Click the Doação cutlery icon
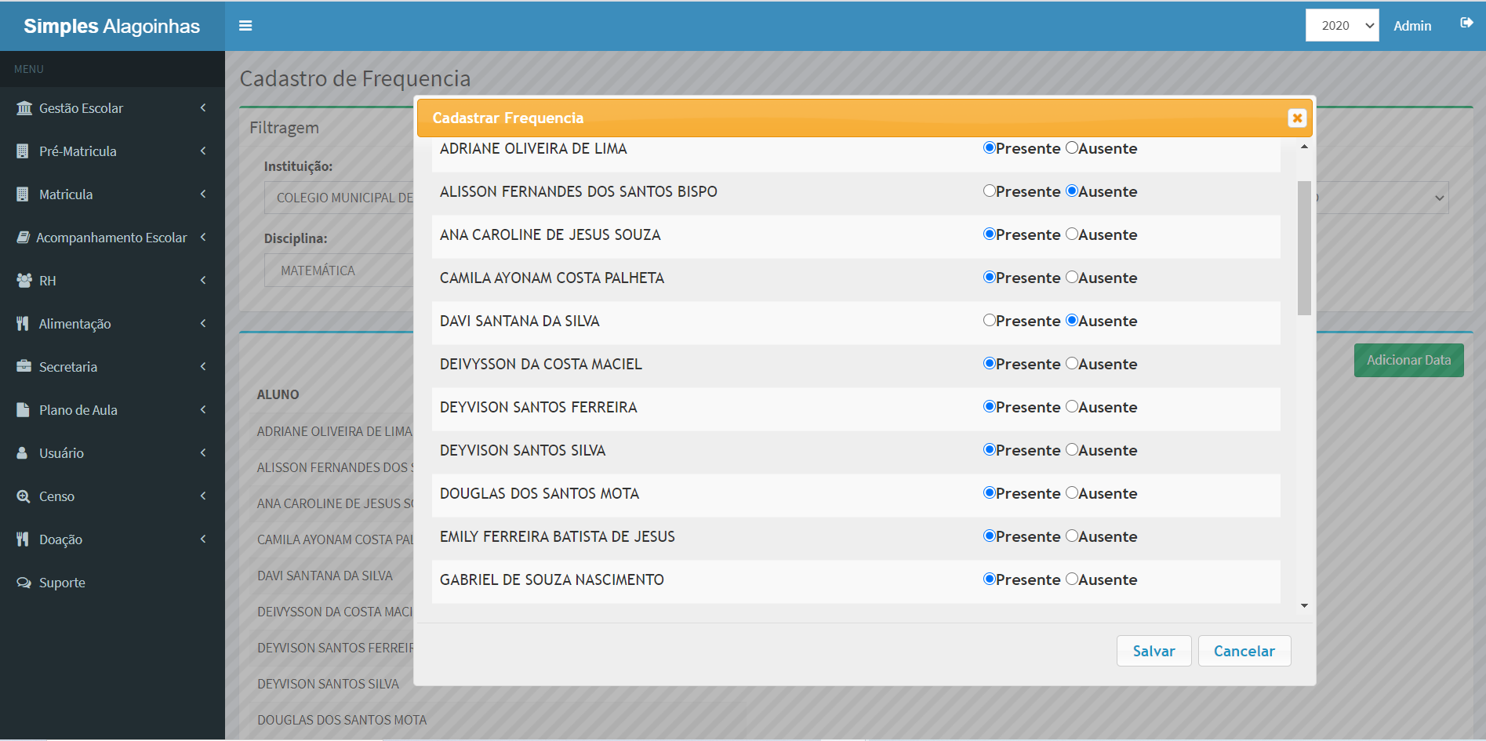 (x=23, y=539)
